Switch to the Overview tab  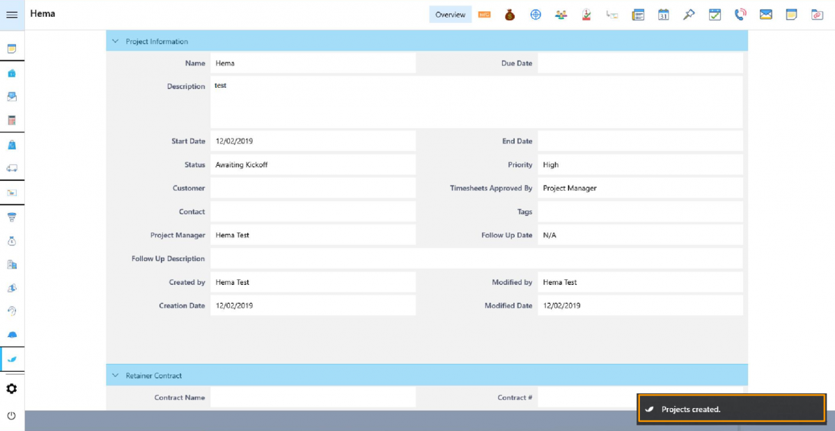(450, 15)
